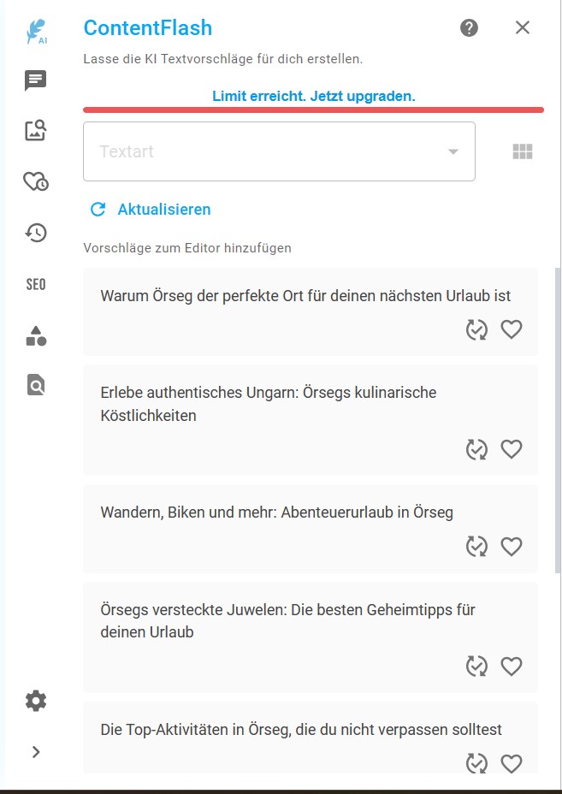
Task: Click the Aktualisieren button
Action: (x=151, y=210)
